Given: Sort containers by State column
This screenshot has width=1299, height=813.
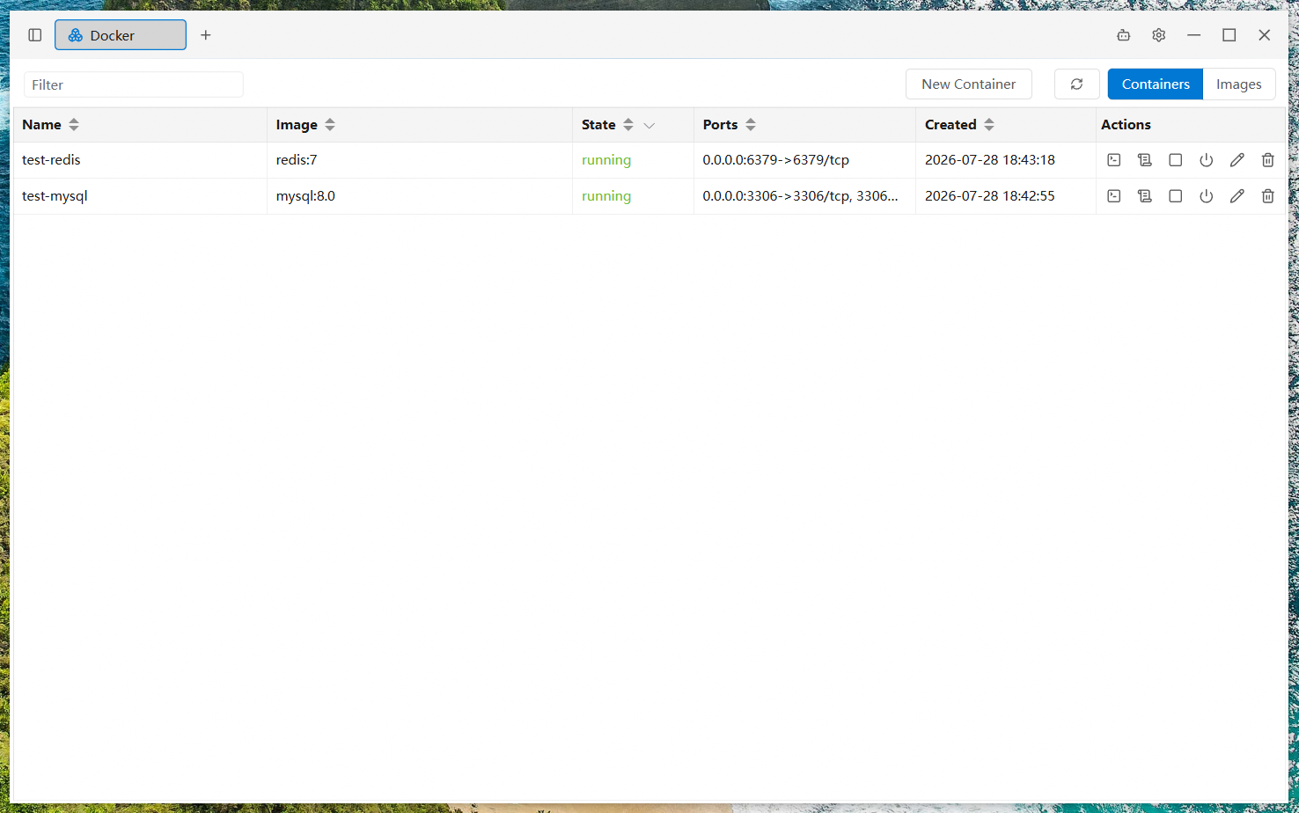Looking at the screenshot, I should pyautogui.click(x=628, y=125).
